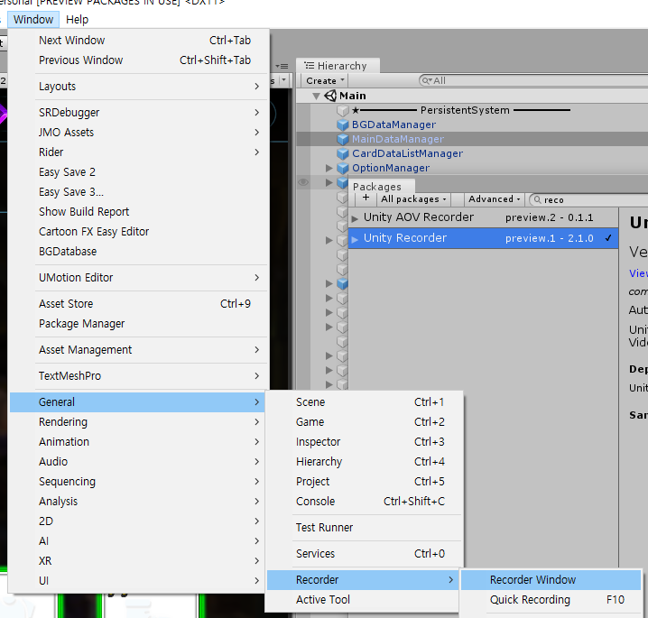Focus the Hierarchy search field
Image resolution: width=648 pixels, height=618 pixels.
point(533,80)
